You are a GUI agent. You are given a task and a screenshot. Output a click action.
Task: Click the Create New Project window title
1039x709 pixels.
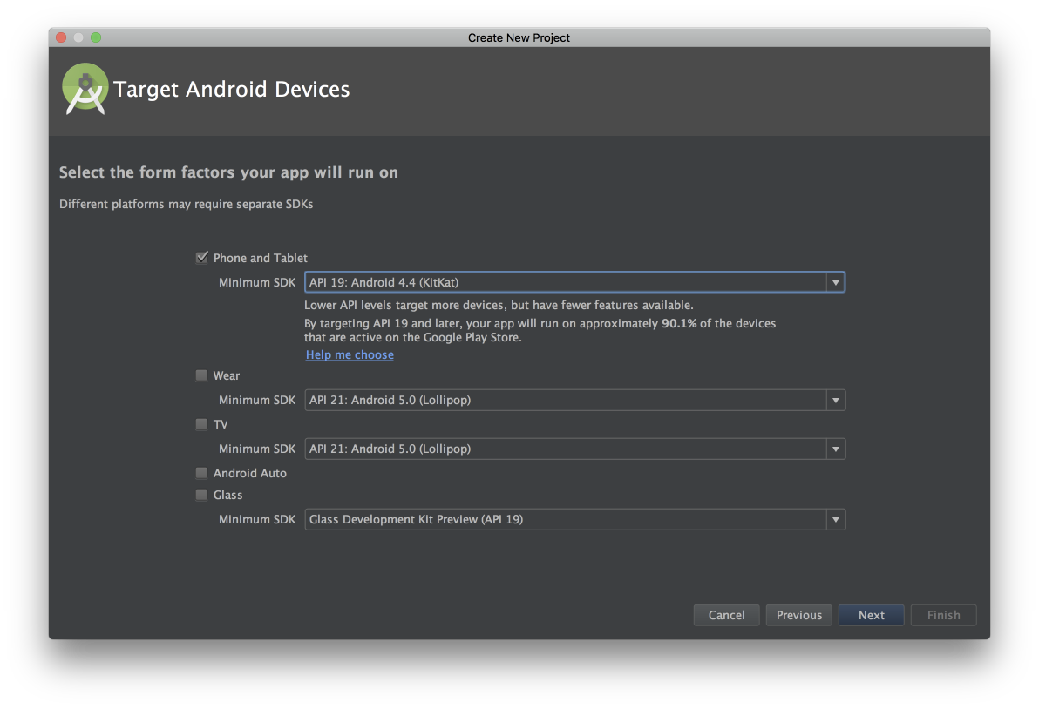tap(519, 37)
